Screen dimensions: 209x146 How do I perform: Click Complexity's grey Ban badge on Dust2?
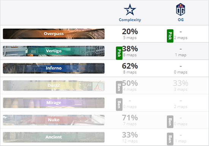pyautogui.click(x=119, y=87)
